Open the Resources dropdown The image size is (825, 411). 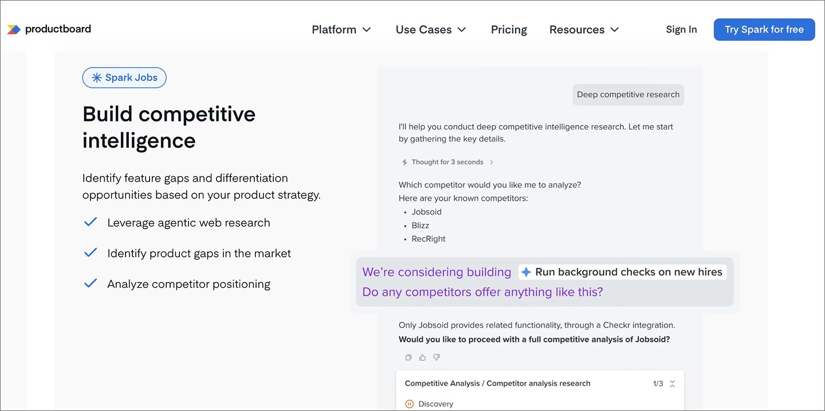584,29
